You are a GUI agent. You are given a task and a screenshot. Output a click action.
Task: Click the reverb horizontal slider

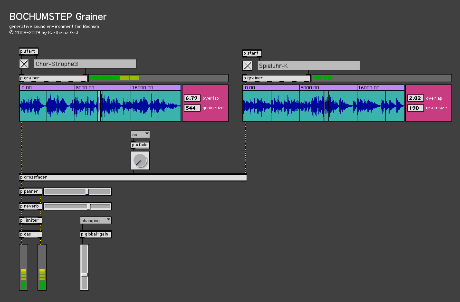click(x=77, y=207)
